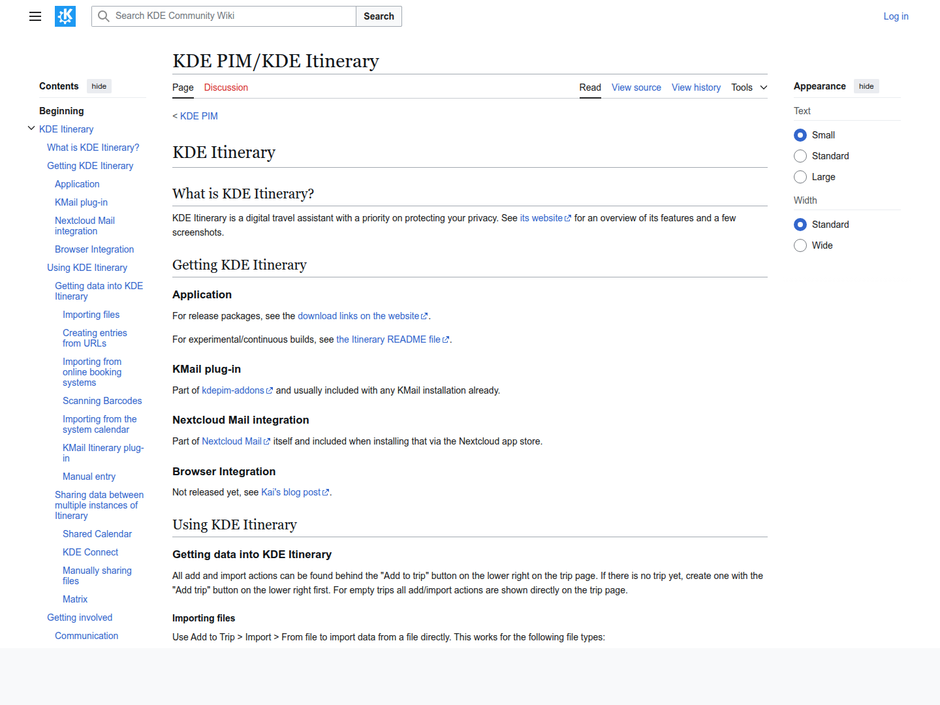
Task: Go to the KDE logo home icon
Action: [65, 16]
